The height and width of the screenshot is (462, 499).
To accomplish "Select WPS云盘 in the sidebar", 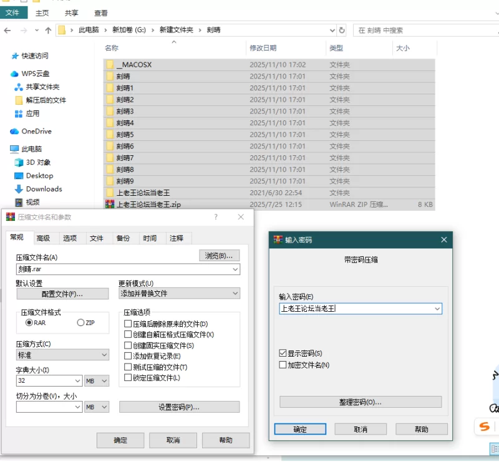I will [35, 74].
